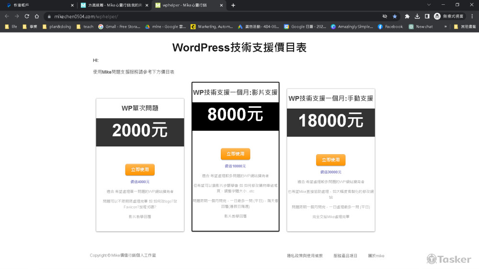Open the mine Google Drive bookmark
Screen dimensions: 479x269
pos(165,26)
